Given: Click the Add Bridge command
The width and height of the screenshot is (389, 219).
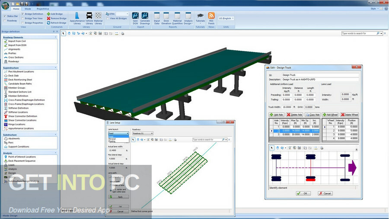Looking at the screenshot, I should [x=55, y=14].
